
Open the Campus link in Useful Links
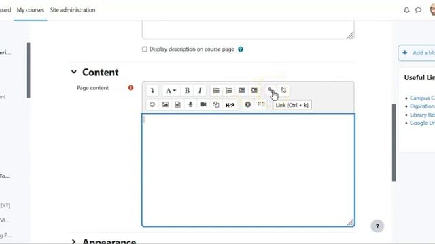point(422,98)
